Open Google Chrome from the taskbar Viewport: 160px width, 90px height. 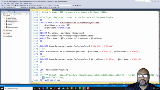click(x=67, y=88)
